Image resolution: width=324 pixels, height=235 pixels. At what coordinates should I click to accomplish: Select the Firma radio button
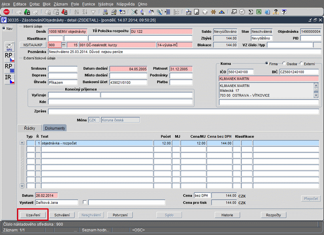coord(266,64)
